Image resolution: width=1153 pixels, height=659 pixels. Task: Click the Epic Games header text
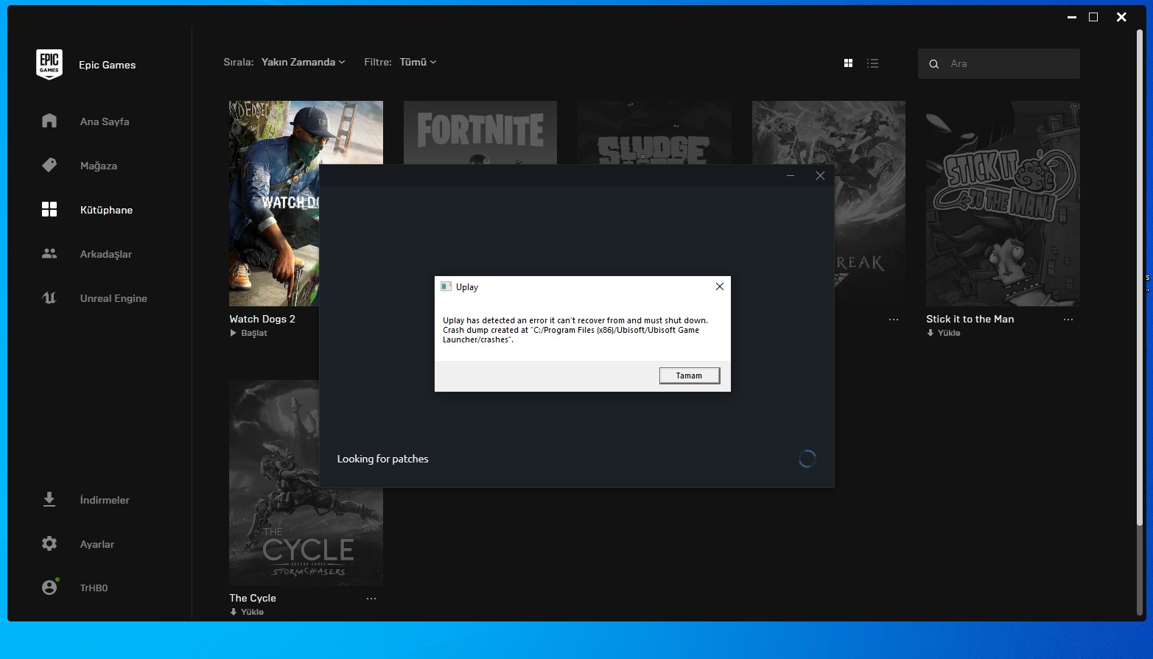coord(107,65)
